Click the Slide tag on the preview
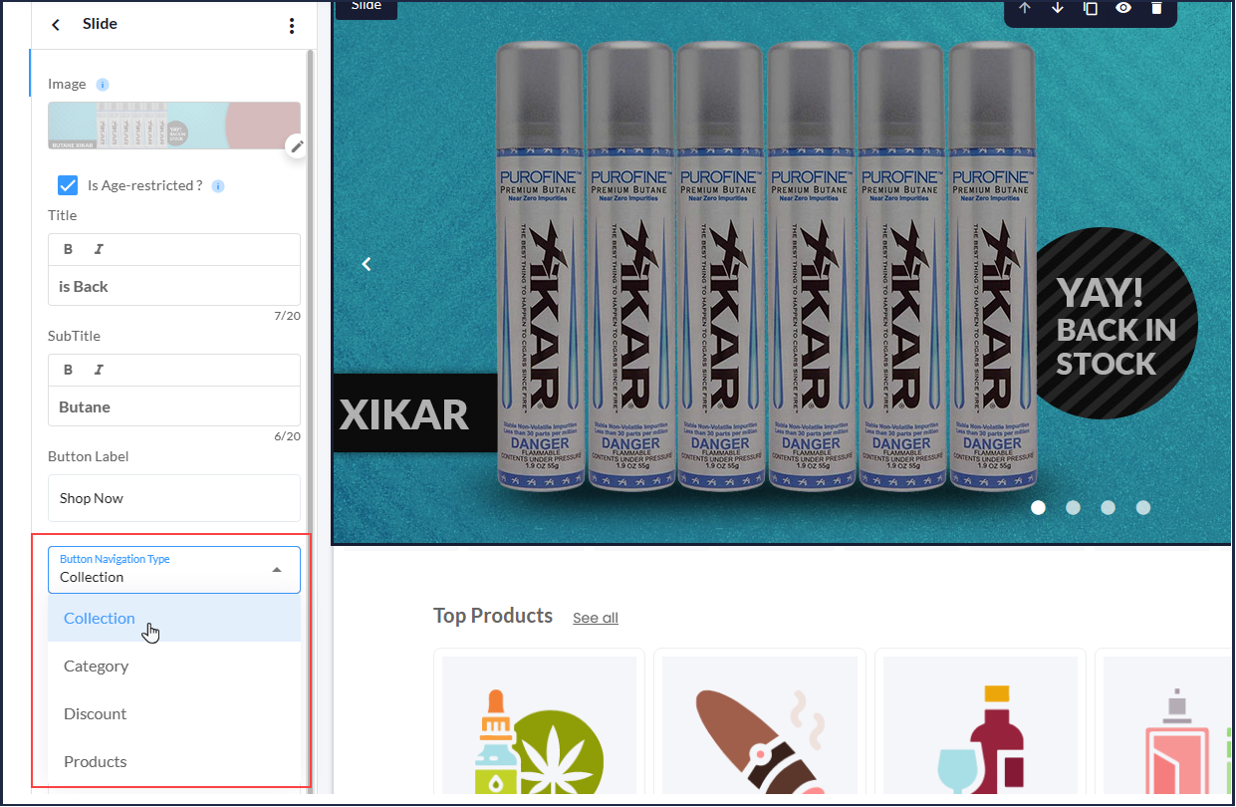The image size is (1236, 807). point(367,7)
